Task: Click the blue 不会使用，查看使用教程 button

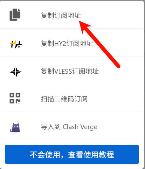Action: 72,154
